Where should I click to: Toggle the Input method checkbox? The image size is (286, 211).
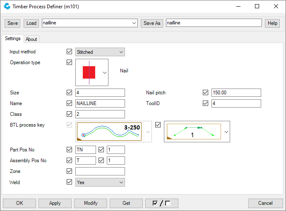tap(69, 52)
